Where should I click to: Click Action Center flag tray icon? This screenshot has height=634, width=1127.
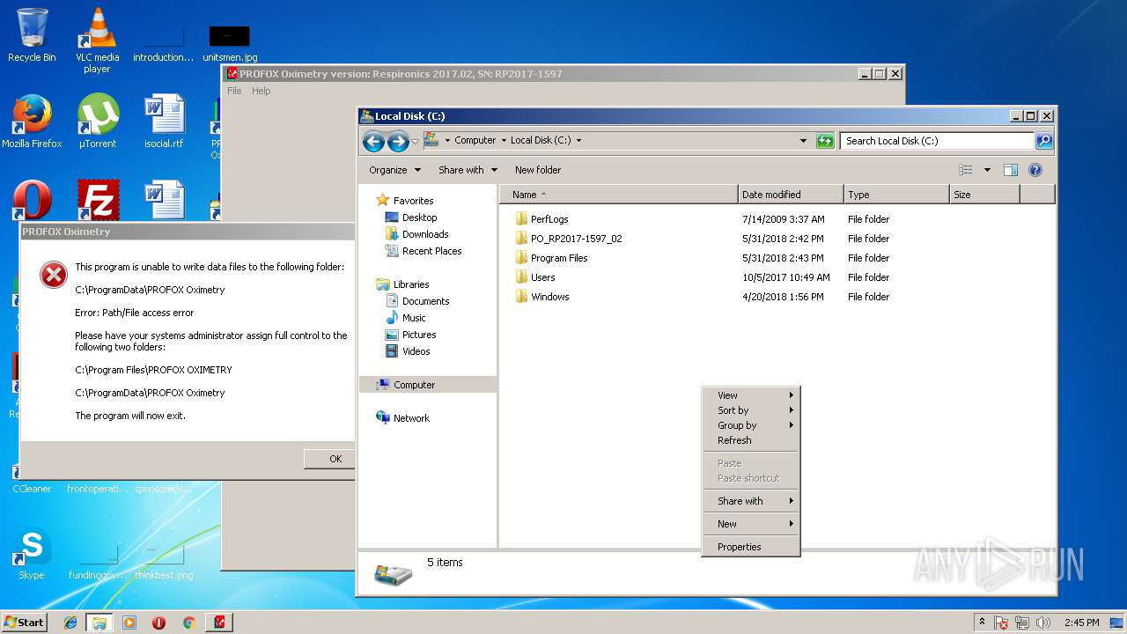point(1001,623)
